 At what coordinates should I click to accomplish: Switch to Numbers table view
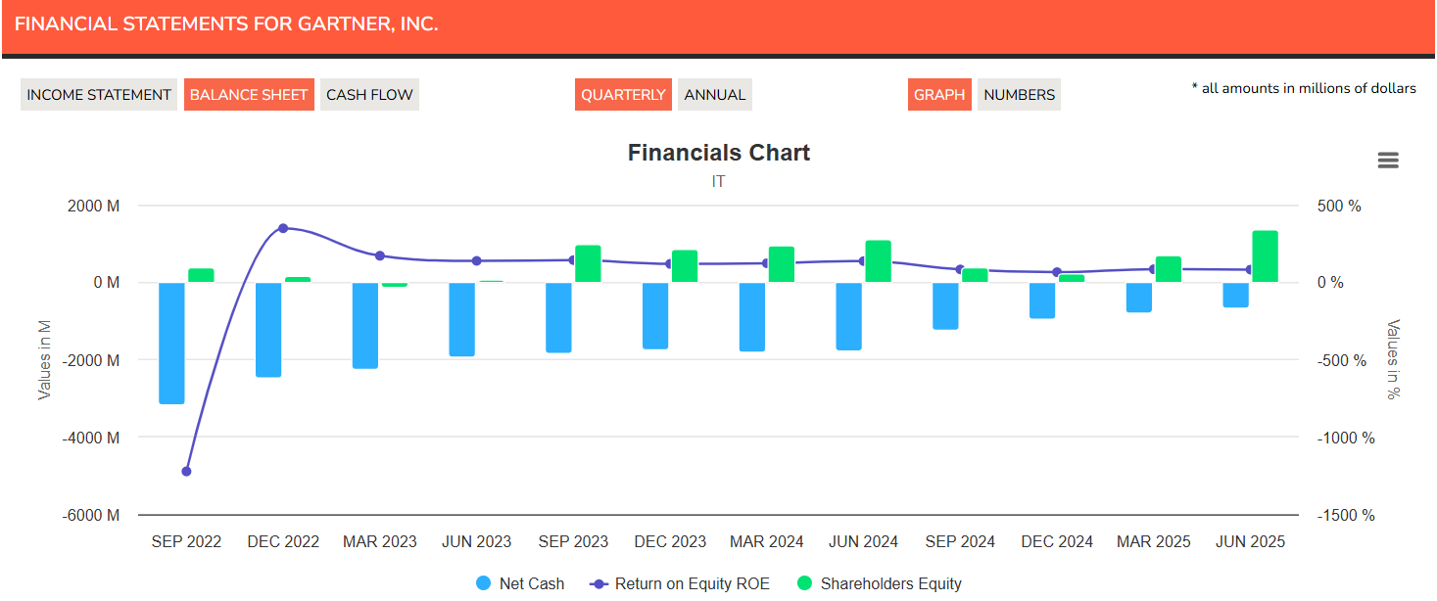[1019, 95]
